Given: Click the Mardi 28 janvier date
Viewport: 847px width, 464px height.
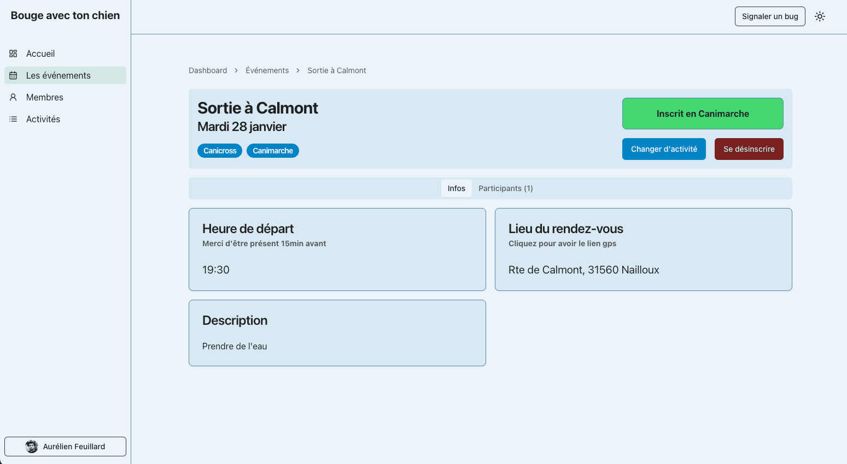Looking at the screenshot, I should [x=242, y=127].
